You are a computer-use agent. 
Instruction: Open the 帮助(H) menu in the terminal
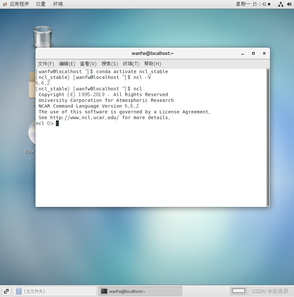[152, 63]
